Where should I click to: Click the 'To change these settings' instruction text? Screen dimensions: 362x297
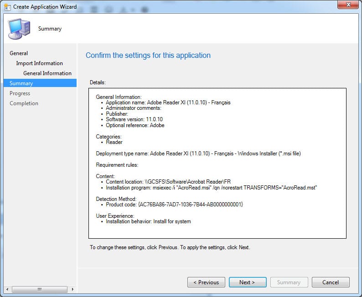click(x=170, y=247)
